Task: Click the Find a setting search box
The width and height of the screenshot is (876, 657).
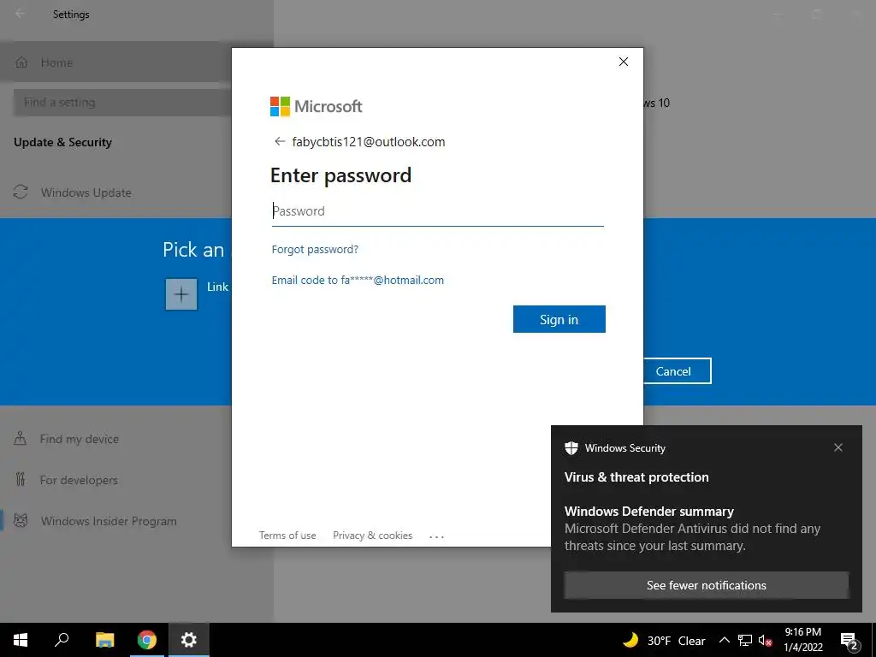Action: click(x=121, y=103)
